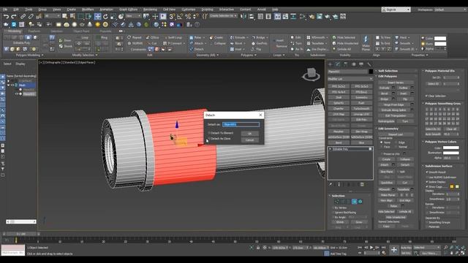Select Element sub-object level icon
468x263 pixels.
pos(361,202)
